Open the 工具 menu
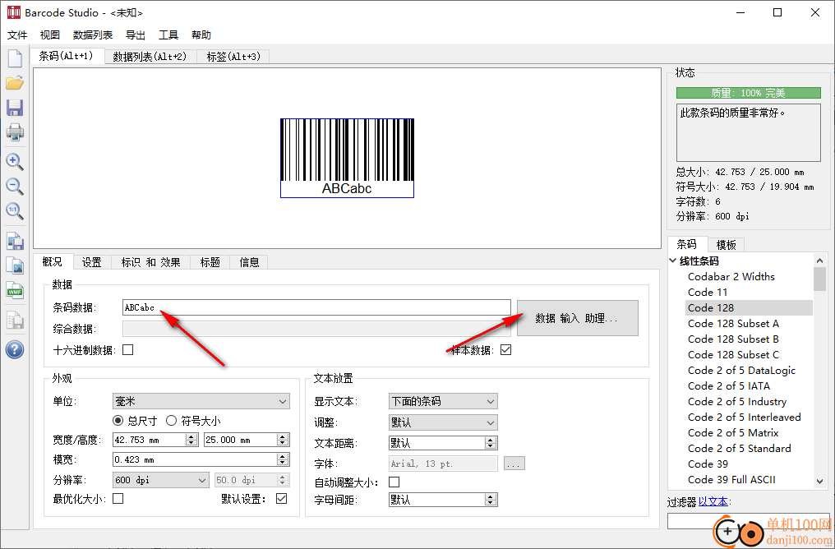Image resolution: width=835 pixels, height=549 pixels. [168, 35]
